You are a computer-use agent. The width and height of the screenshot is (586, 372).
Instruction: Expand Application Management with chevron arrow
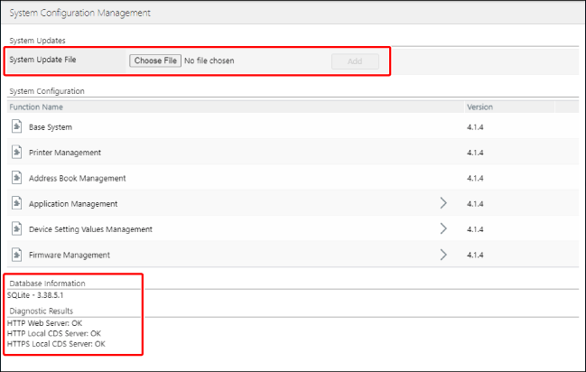tap(442, 203)
